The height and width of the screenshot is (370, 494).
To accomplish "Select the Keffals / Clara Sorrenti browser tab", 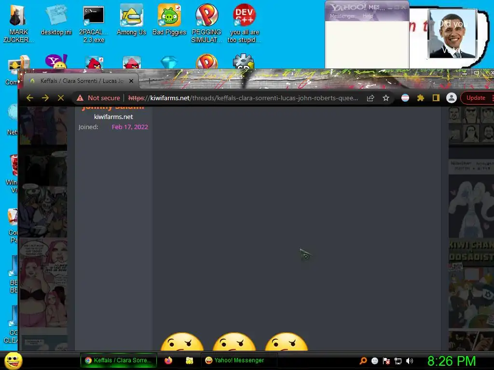I will [x=81, y=81].
